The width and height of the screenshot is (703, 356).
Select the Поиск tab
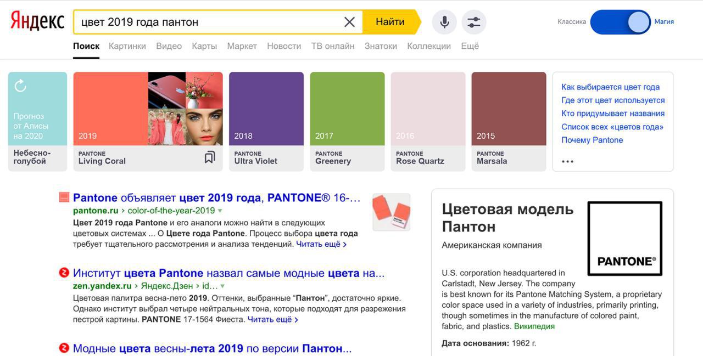pyautogui.click(x=86, y=46)
